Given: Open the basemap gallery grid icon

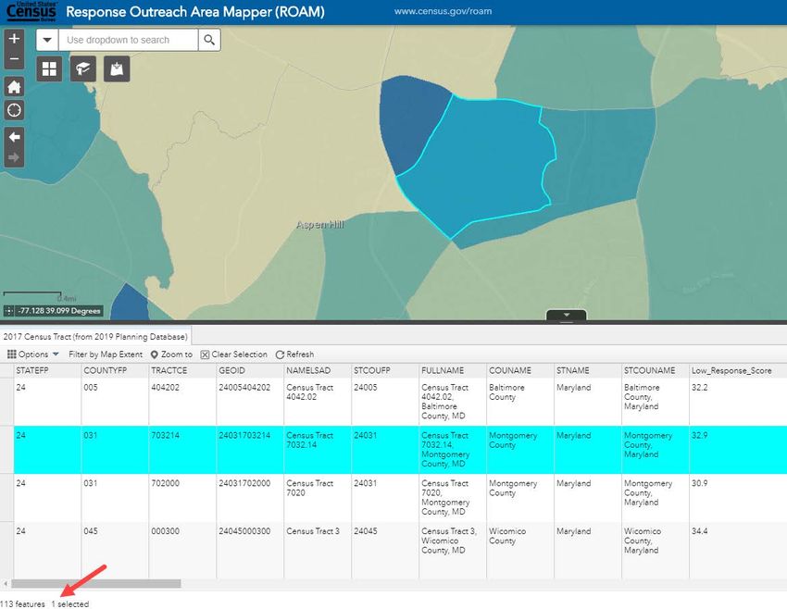Looking at the screenshot, I should click(x=49, y=68).
